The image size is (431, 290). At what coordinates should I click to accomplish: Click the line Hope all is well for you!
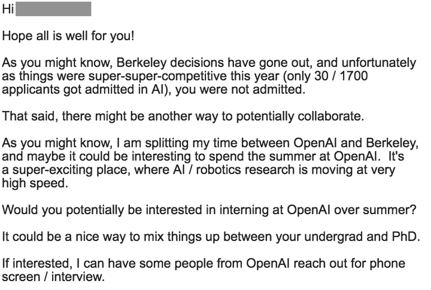69,36
